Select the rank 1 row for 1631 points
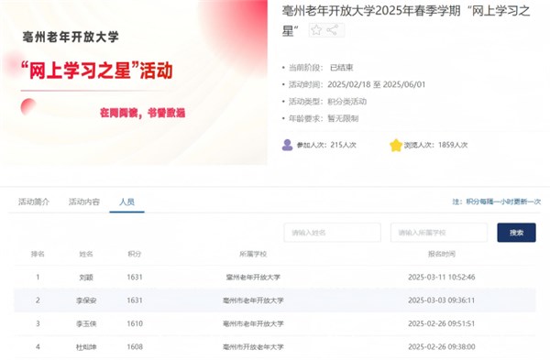The width and height of the screenshot is (550, 360). (275, 278)
